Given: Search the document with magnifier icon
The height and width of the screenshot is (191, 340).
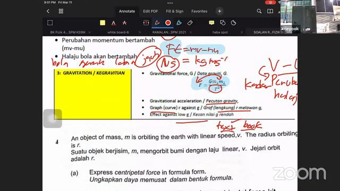Looking at the screenshot, I should tap(259, 11).
